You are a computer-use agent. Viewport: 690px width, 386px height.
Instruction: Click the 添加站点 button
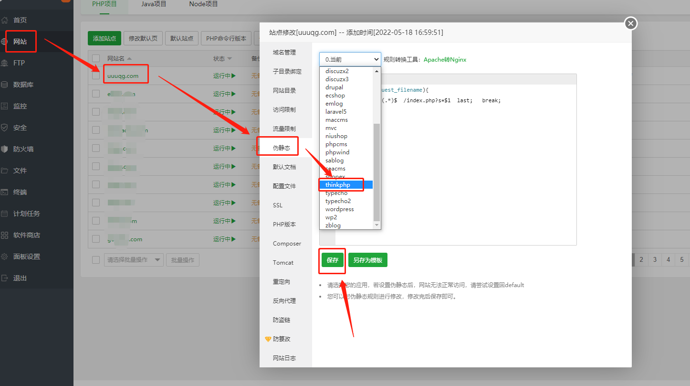tap(105, 38)
